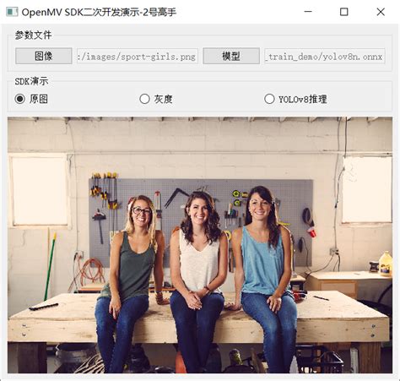Click the image path field showing sport-girls.png
The width and height of the screenshot is (400, 381).
point(138,57)
